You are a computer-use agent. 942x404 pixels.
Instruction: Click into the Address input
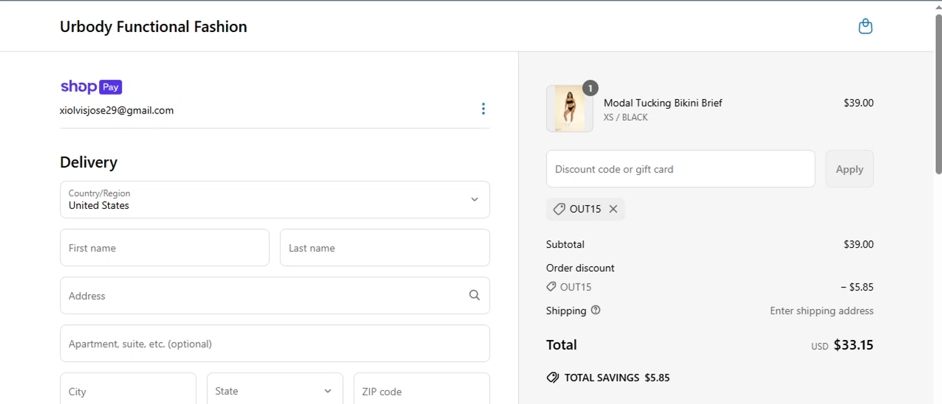click(x=275, y=295)
